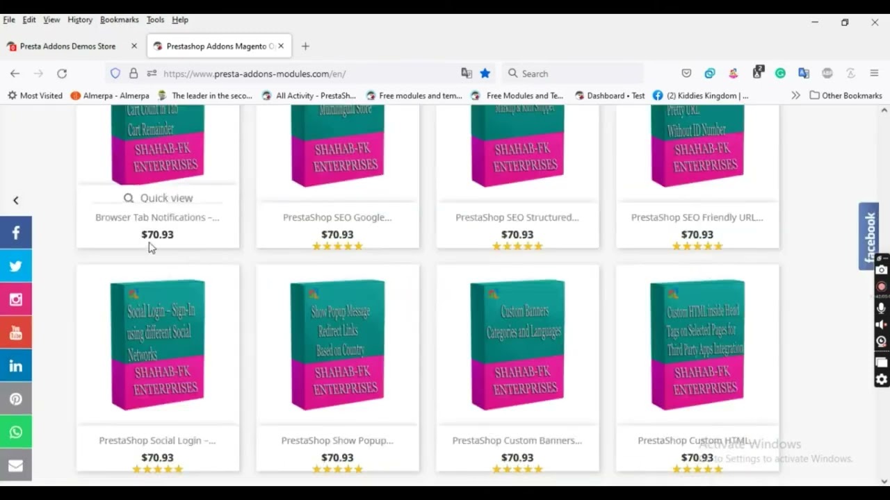Click the page vertical scrollbar
The image size is (890, 500).
884,295
